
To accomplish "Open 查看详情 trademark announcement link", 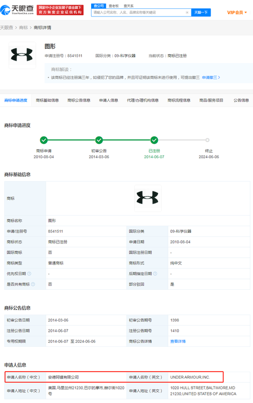I will (178, 341).
